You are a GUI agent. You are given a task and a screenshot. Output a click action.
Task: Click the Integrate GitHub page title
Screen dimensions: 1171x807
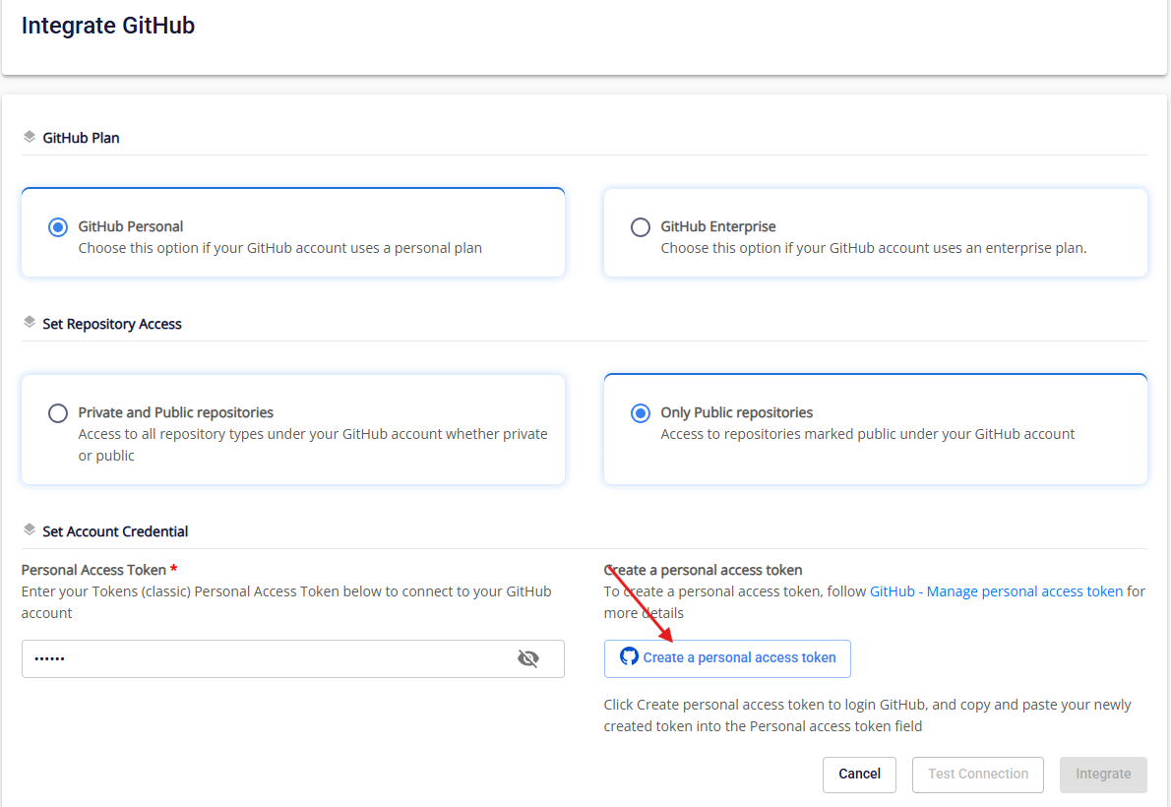pyautogui.click(x=108, y=26)
